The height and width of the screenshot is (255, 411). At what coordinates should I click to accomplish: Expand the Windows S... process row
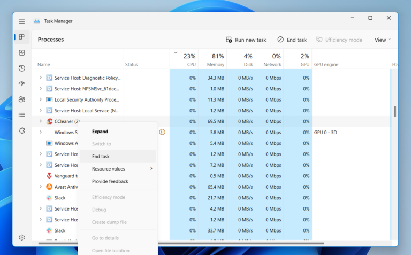pos(41,132)
